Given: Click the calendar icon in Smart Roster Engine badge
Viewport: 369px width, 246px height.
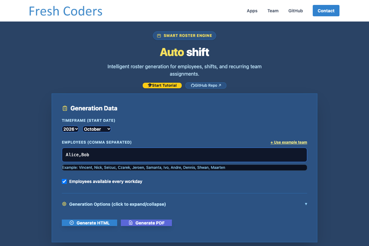Looking at the screenshot, I should click(159, 36).
